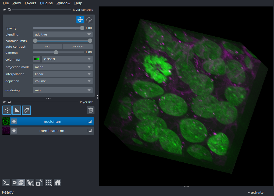Hide the membrane-nm layer
Screen dimensions: 274x196
click(14, 131)
